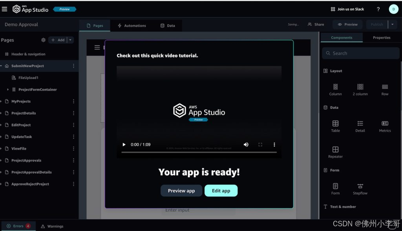Open the Pages settings gear
The height and width of the screenshot is (231, 402).
tap(43, 40)
